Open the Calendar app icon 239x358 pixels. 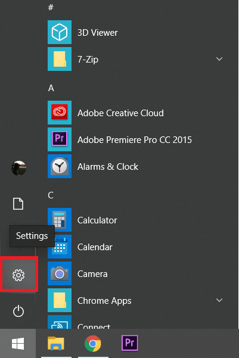pos(60,247)
